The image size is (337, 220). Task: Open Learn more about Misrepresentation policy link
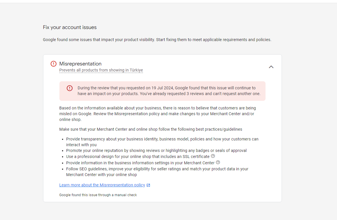[102, 185]
